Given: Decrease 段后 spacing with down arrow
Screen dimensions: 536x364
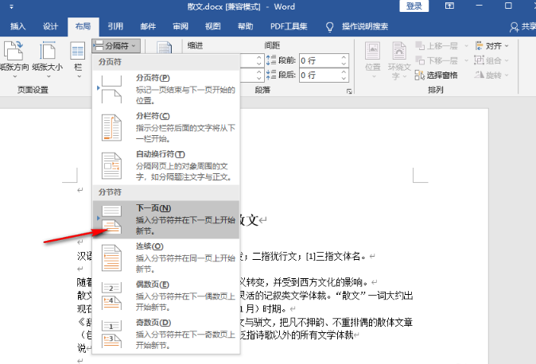Looking at the screenshot, I should (x=344, y=79).
